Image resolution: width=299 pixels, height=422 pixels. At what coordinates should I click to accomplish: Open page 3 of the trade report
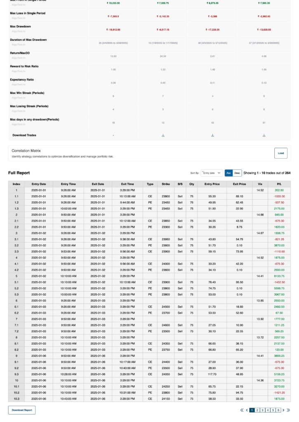pyautogui.click(x=262, y=410)
